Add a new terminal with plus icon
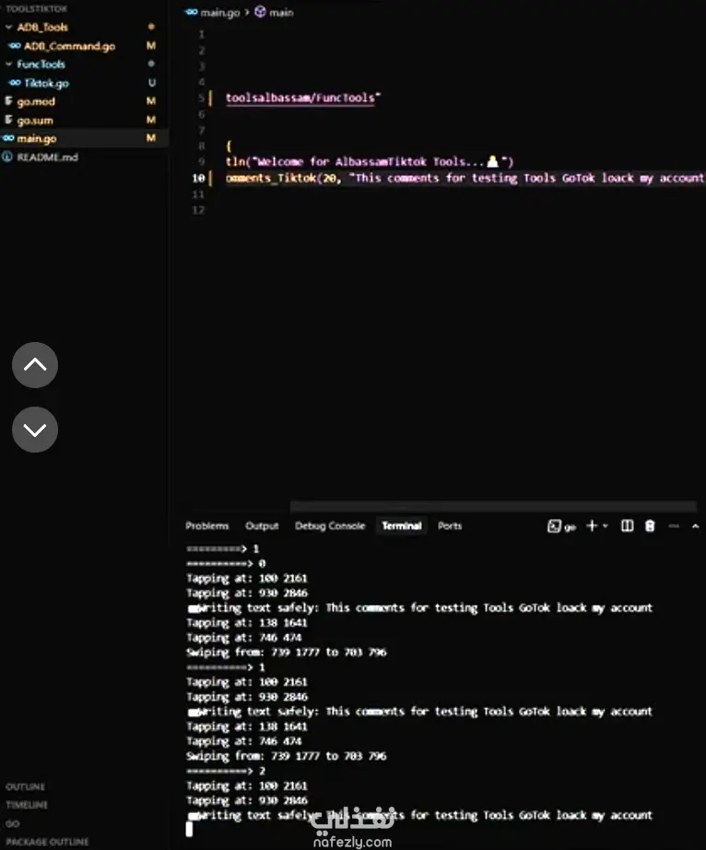Viewport: 706px width, 850px height. tap(592, 525)
